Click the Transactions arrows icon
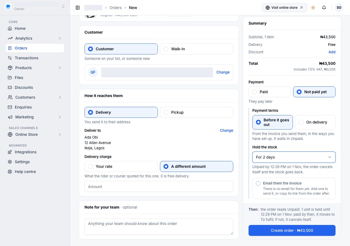The image size is (350, 246). (x=10, y=58)
